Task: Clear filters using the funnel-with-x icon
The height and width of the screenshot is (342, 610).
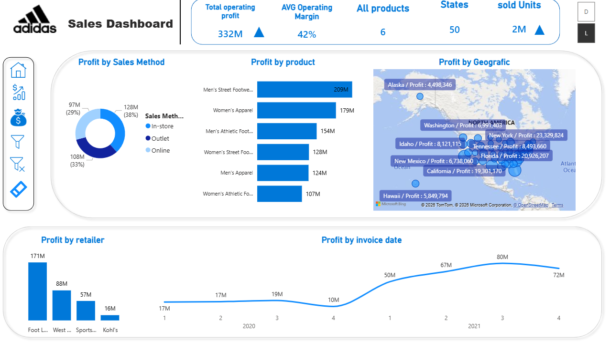Action: tap(18, 165)
